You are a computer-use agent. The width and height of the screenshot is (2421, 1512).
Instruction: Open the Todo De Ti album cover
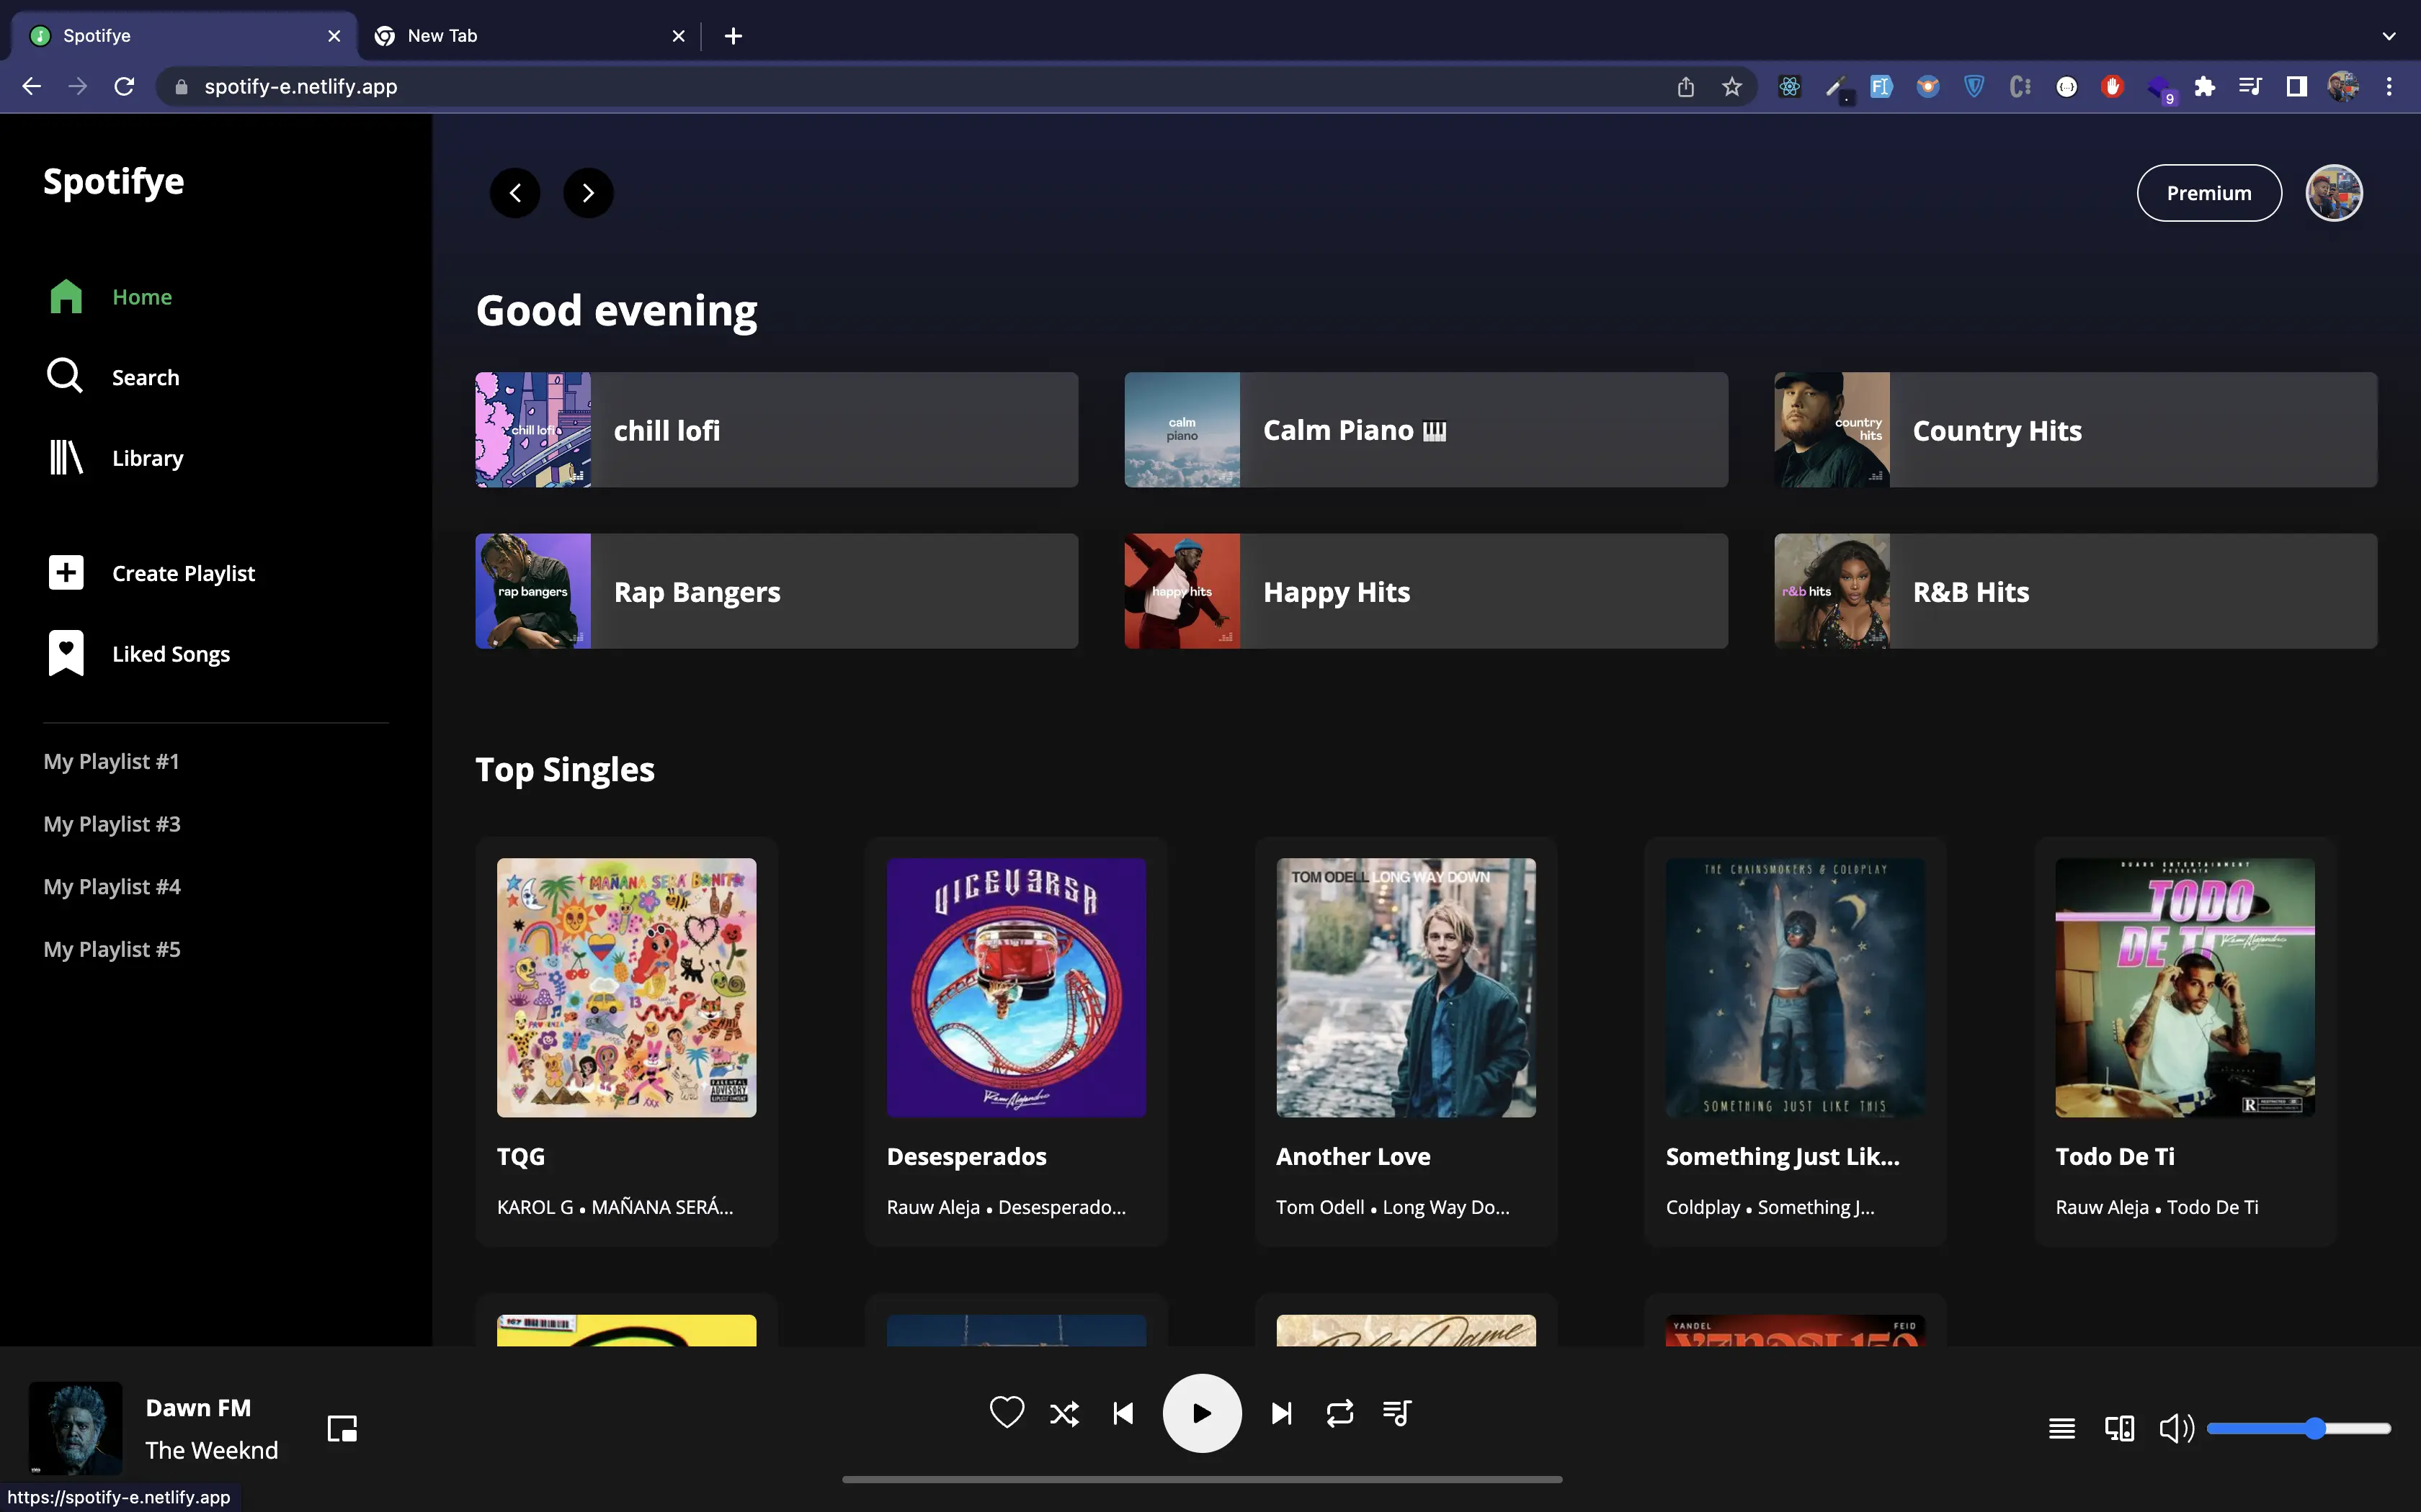[x=2185, y=987]
